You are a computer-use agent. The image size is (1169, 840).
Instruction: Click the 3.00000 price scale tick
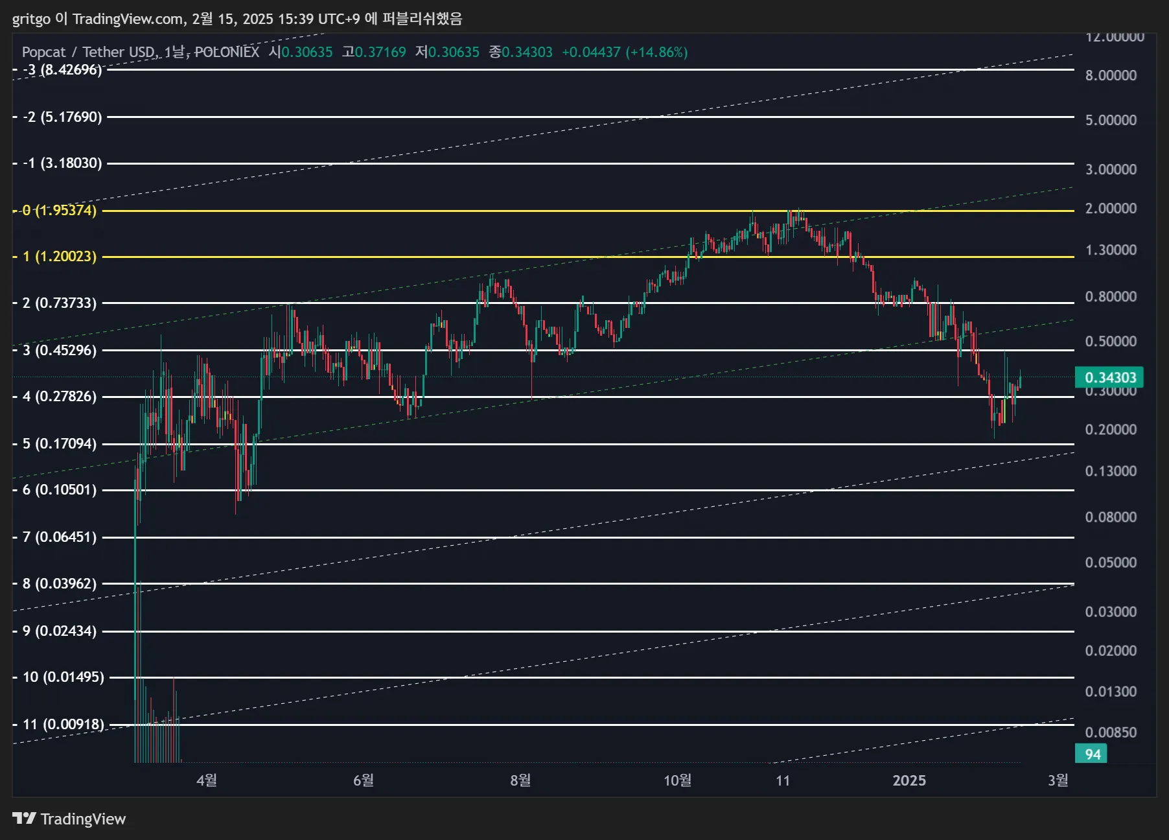pos(1111,169)
